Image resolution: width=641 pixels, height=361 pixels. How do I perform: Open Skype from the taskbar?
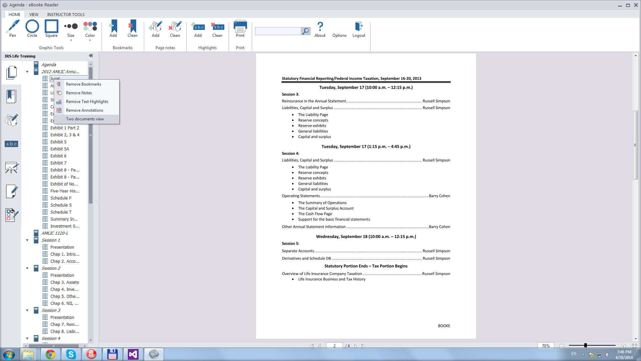(x=71, y=354)
